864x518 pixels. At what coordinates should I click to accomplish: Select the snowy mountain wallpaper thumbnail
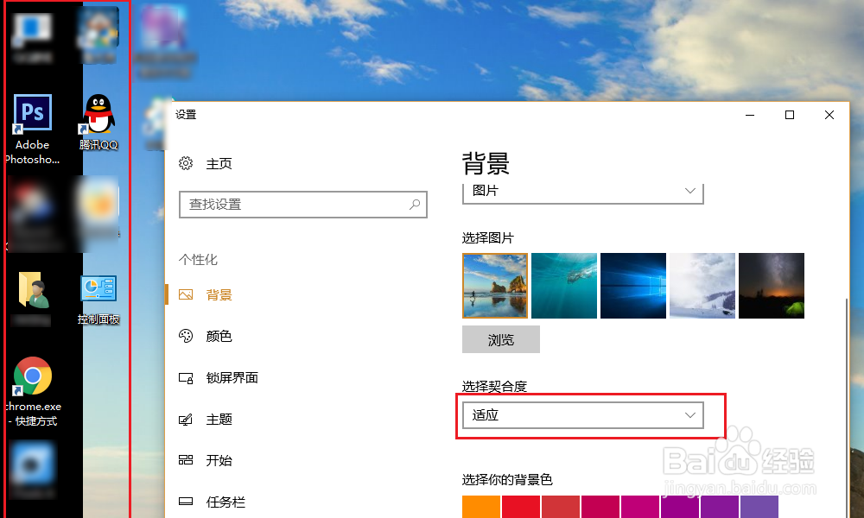(x=702, y=286)
